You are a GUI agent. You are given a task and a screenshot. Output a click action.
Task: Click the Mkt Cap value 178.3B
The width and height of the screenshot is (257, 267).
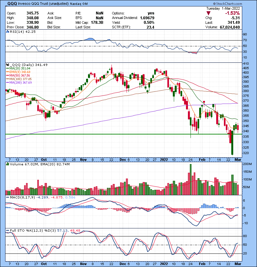97,23
